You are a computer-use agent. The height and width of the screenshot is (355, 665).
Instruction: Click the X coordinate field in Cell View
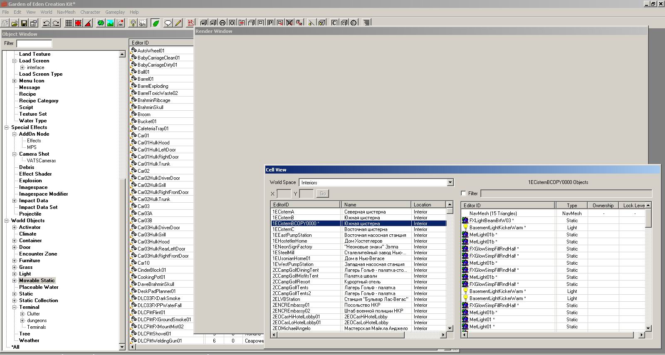click(x=284, y=194)
